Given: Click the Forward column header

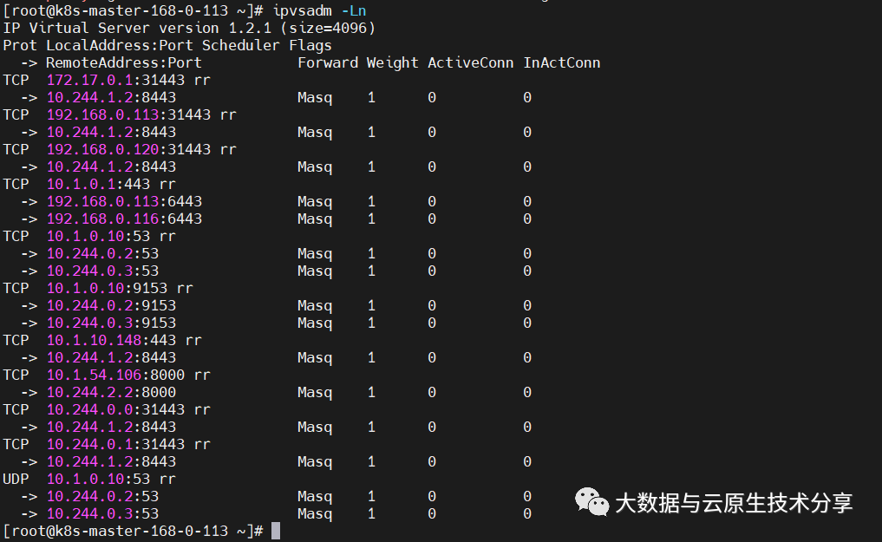Looking at the screenshot, I should (328, 62).
